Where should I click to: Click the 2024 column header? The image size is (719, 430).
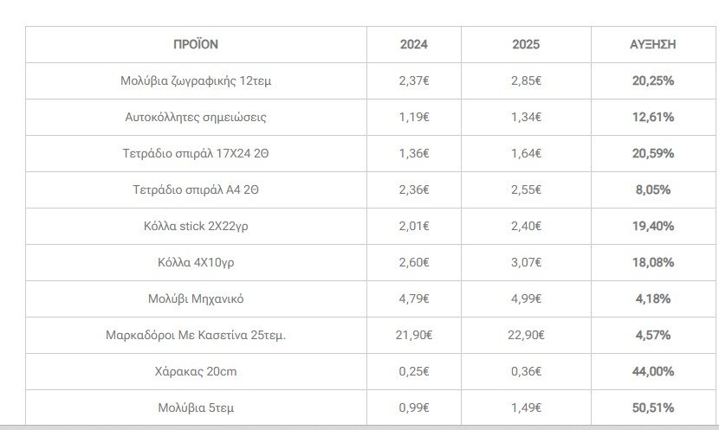click(x=414, y=44)
